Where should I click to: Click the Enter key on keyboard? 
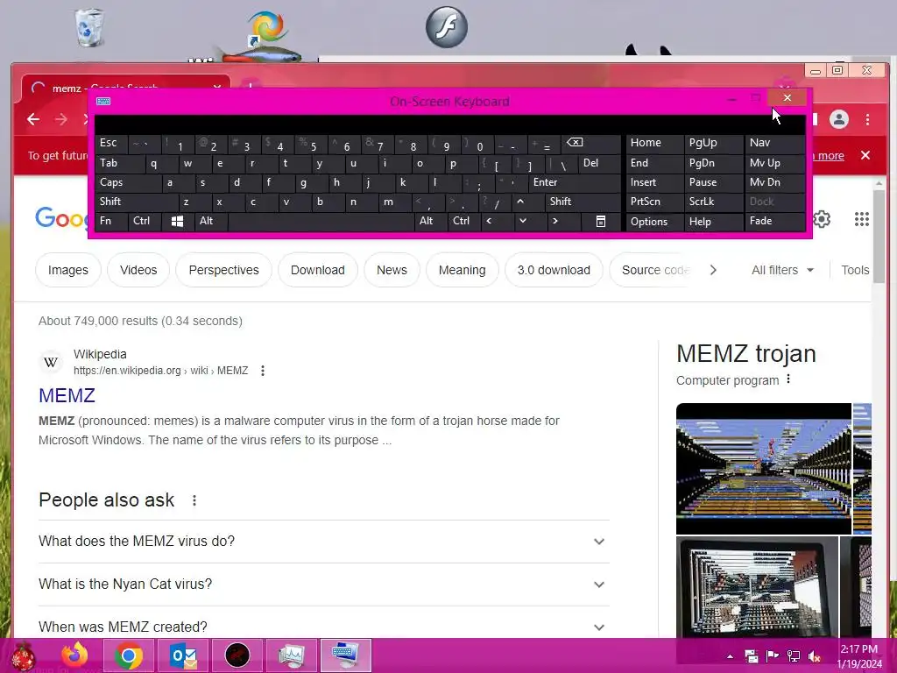tap(575, 182)
